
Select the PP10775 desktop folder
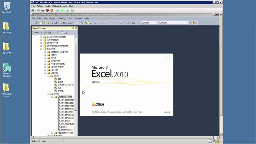tap(7, 28)
